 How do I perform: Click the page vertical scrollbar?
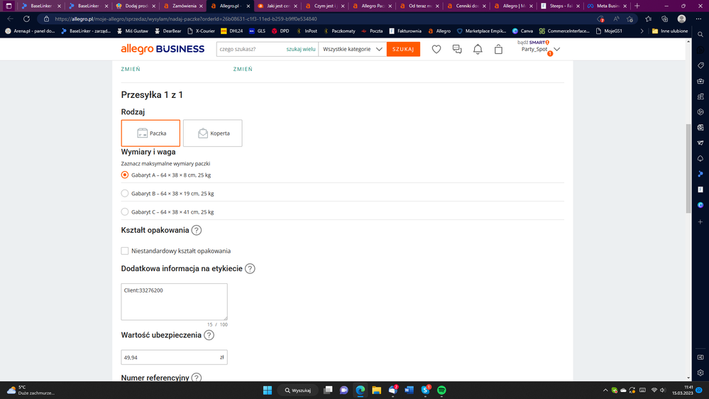pyautogui.click(x=688, y=168)
